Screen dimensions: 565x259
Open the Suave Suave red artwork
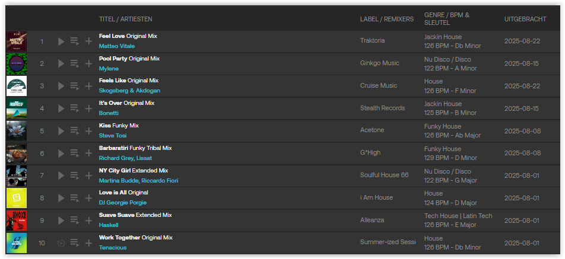17,220
